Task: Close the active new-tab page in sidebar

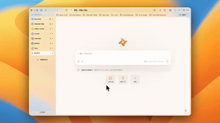Action: (52, 53)
